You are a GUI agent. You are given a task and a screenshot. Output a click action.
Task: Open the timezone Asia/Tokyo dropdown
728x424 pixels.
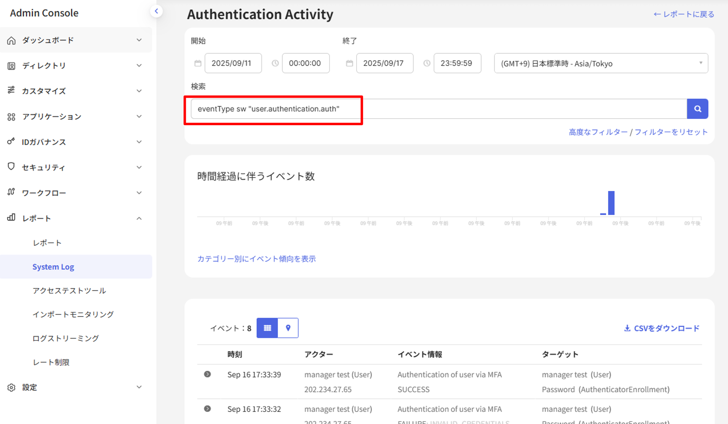[601, 63]
